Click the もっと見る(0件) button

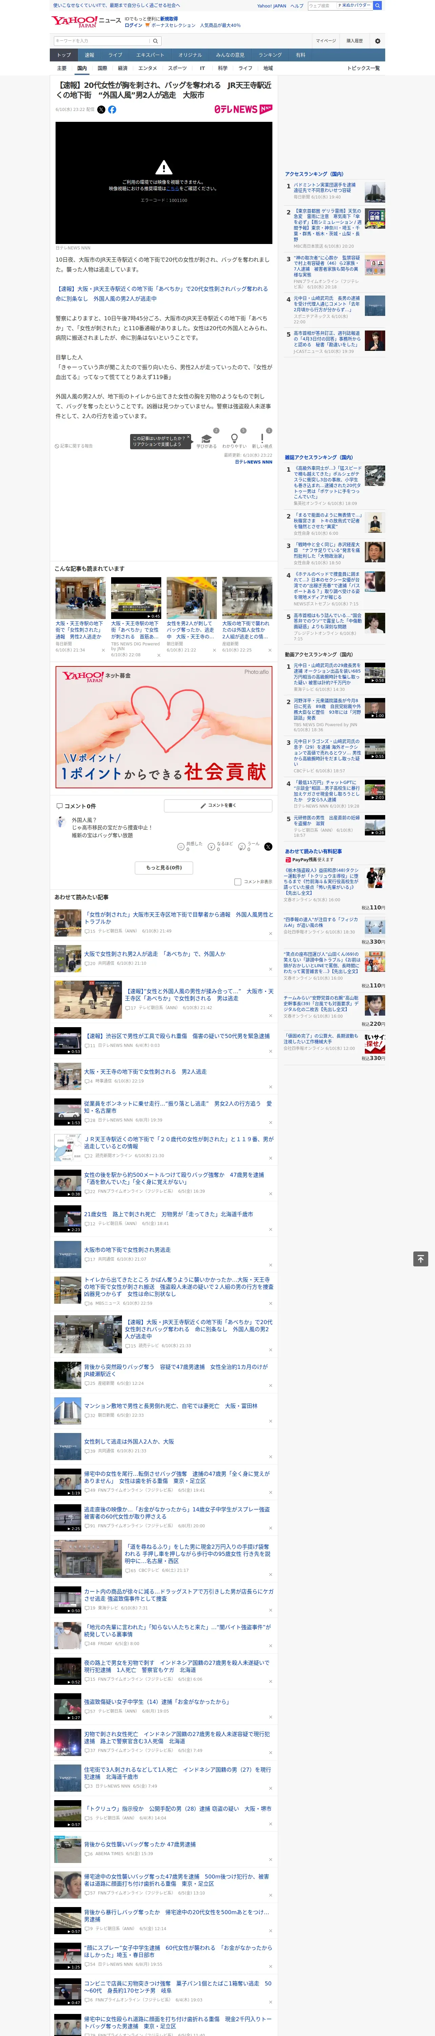(164, 867)
